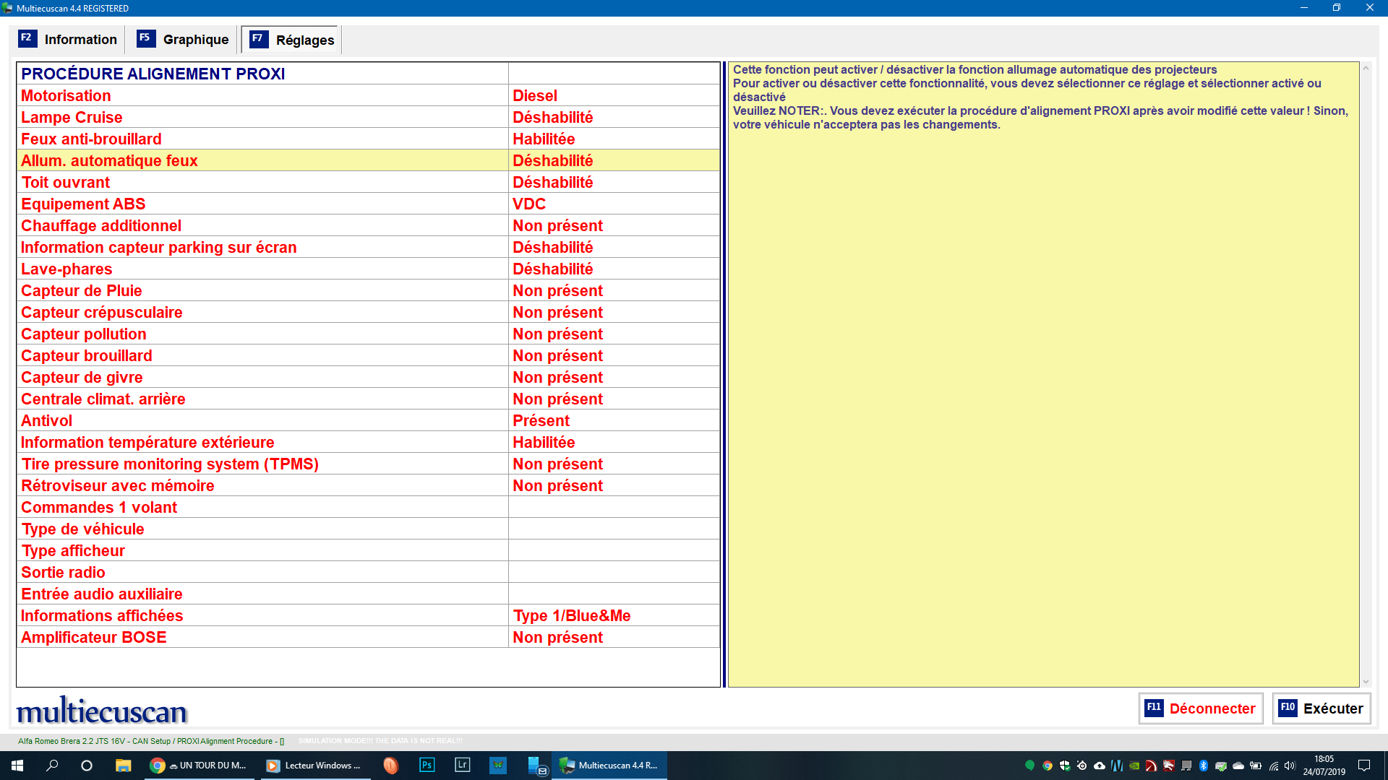1388x780 pixels.
Task: Switch to the Information tab
Action: 69,40
